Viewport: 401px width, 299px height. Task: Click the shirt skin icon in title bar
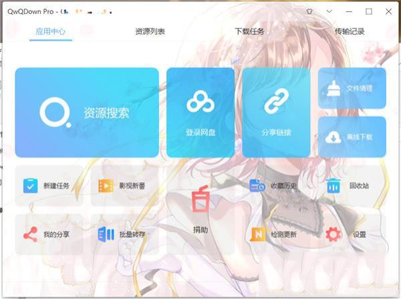click(x=310, y=12)
